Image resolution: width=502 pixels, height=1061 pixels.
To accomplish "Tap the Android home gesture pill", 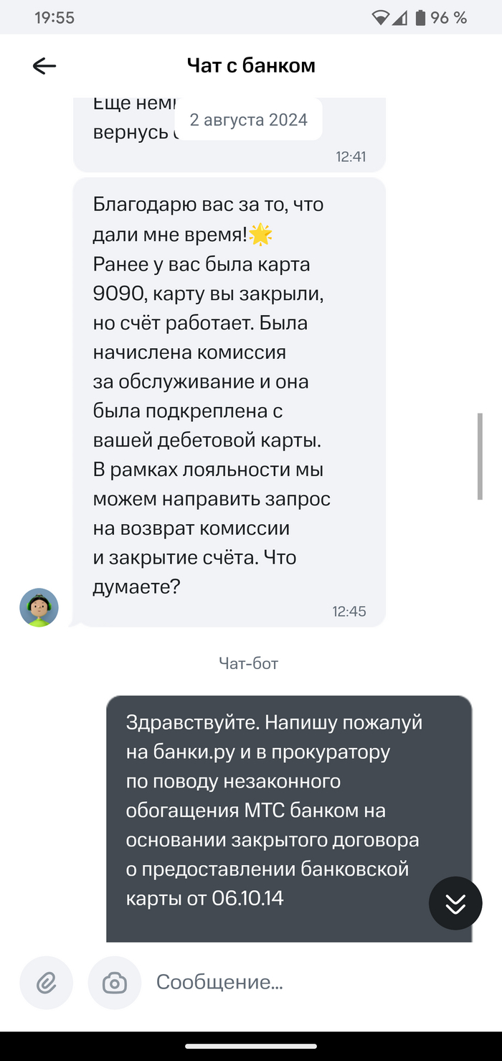I will [251, 1046].
